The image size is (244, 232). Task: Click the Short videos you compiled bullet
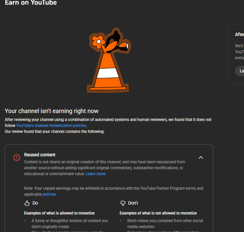click(165, 224)
